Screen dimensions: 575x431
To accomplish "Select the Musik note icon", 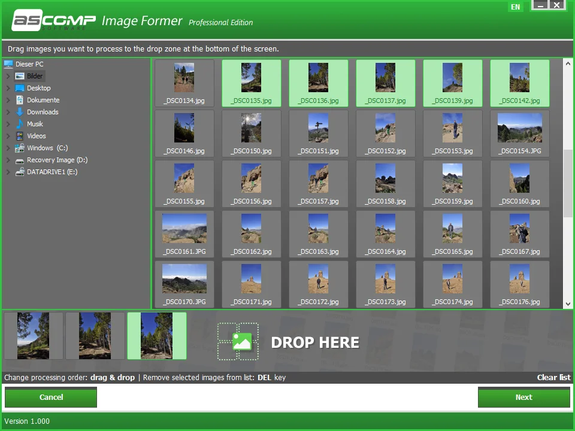I will (x=20, y=123).
